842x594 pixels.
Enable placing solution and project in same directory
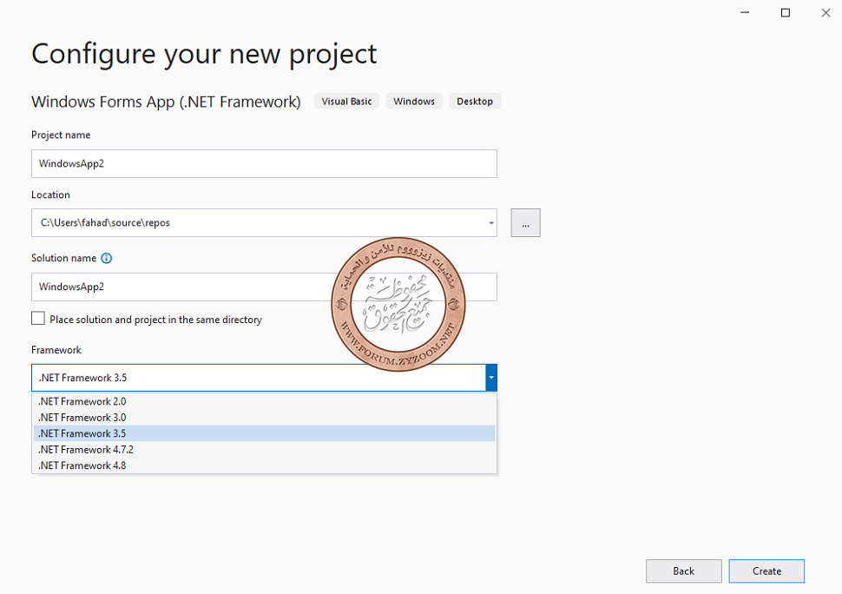coord(38,319)
